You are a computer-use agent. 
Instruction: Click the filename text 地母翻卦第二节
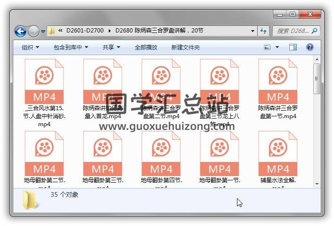tap(44, 180)
